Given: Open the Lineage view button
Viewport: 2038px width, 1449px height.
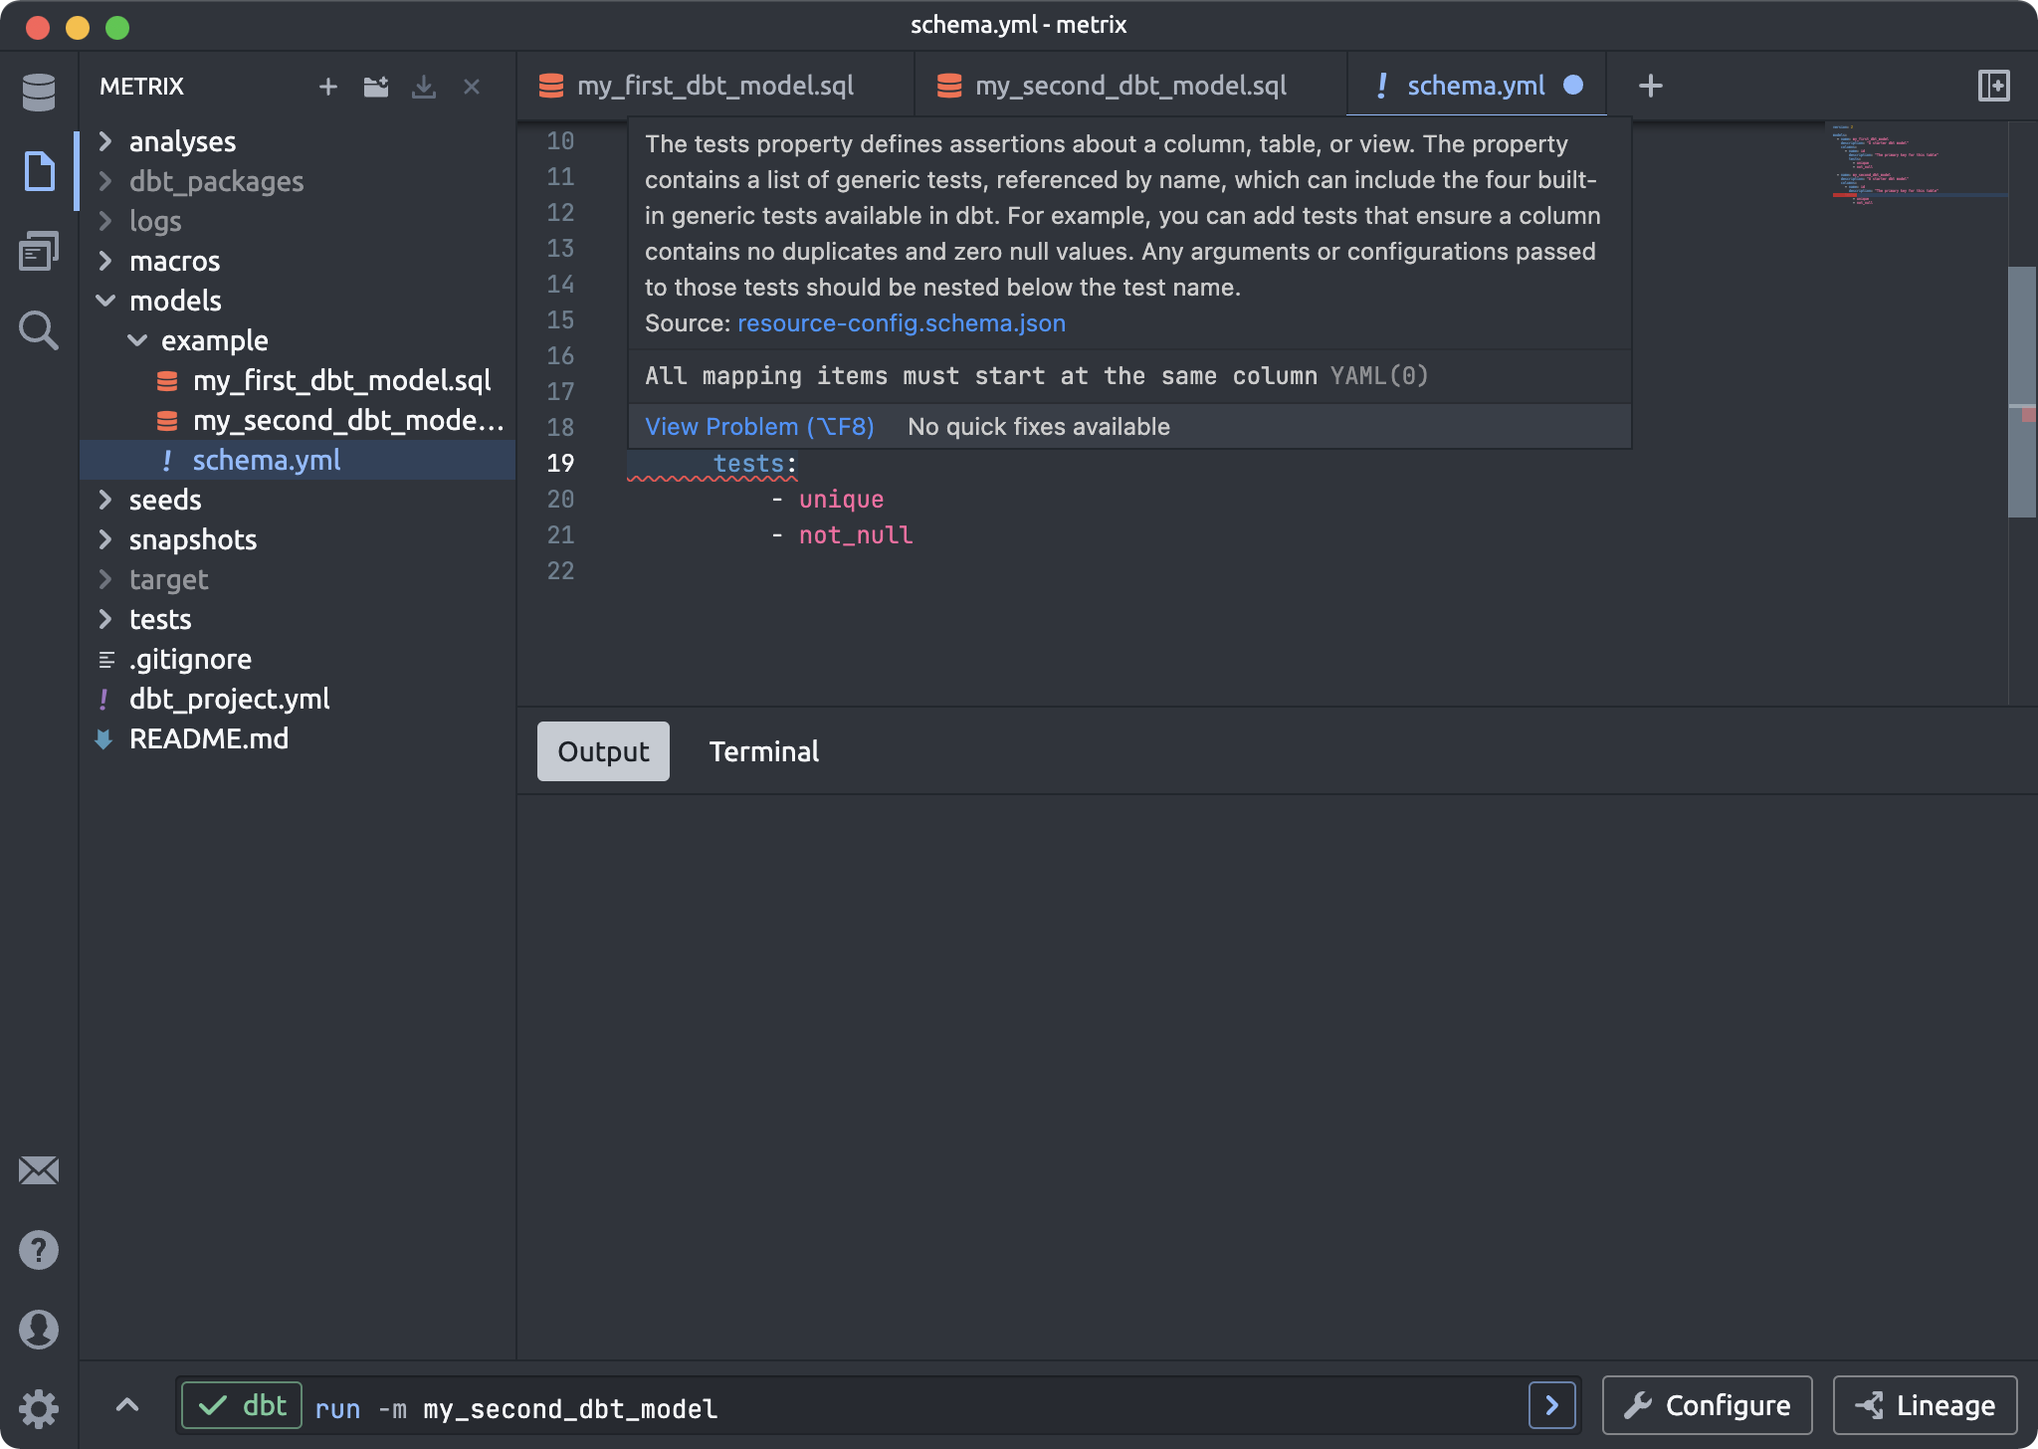Looking at the screenshot, I should tap(1926, 1405).
